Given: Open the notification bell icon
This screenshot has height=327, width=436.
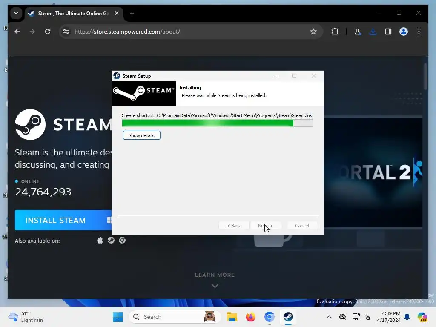Looking at the screenshot, I should click(407, 317).
